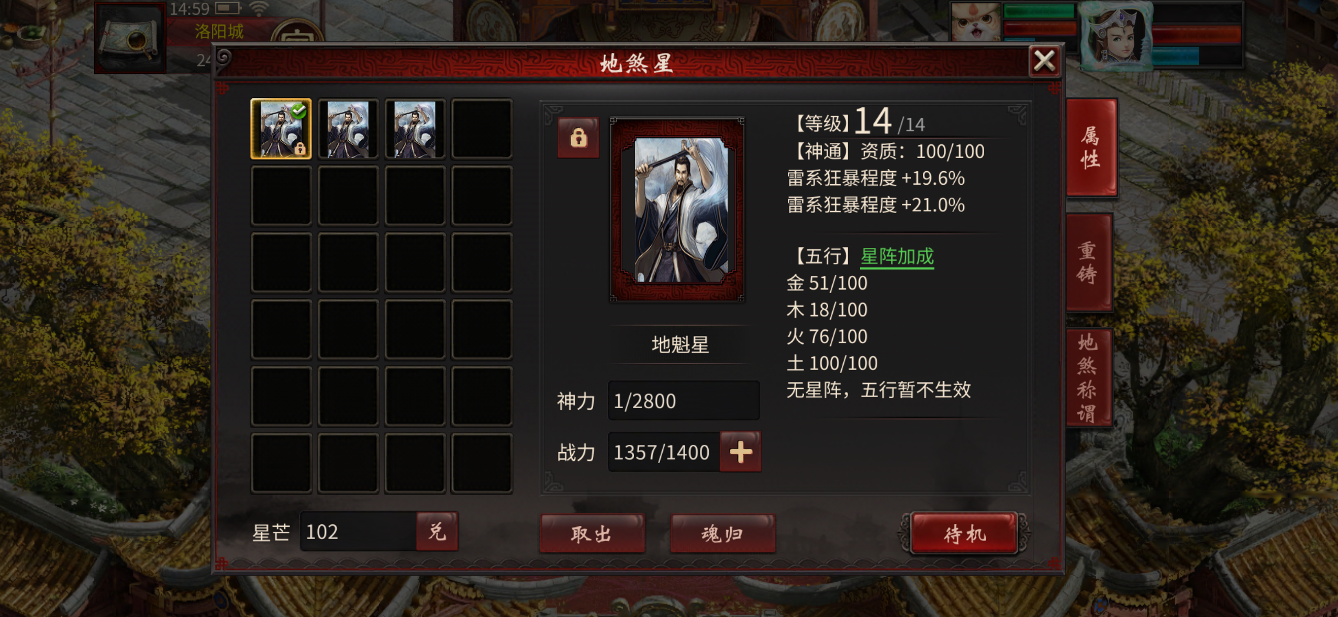Select the third star card thumbnail
1338x617 pixels.
[x=415, y=129]
